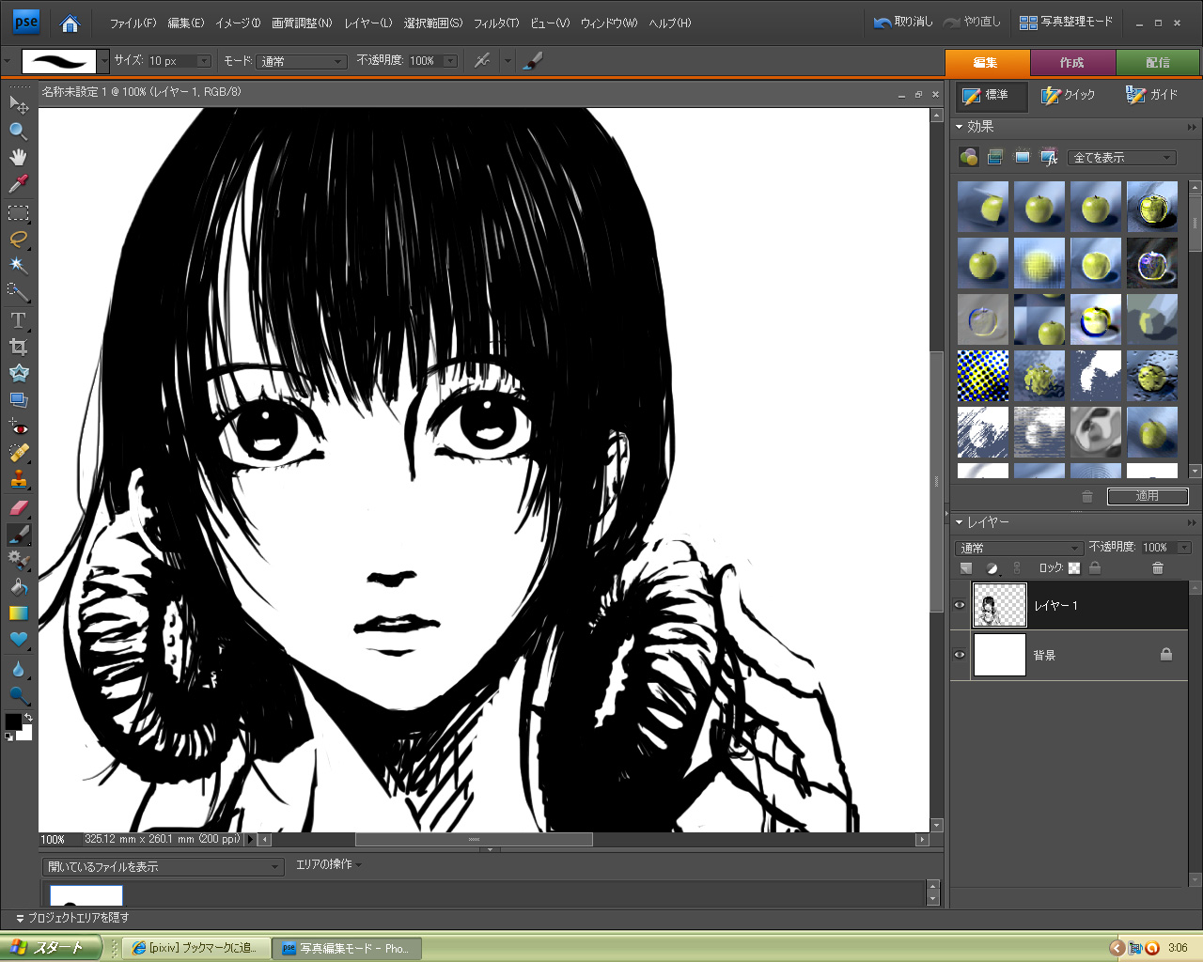1203x962 pixels.
Task: Open layer opacity dropdown arrow
Action: (1183, 548)
